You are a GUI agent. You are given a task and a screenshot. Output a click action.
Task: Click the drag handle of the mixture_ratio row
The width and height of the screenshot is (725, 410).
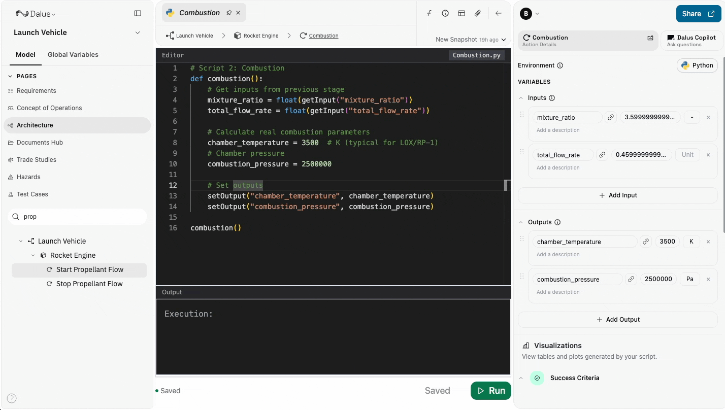pyautogui.click(x=522, y=115)
